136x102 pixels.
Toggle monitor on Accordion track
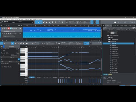[11, 28]
